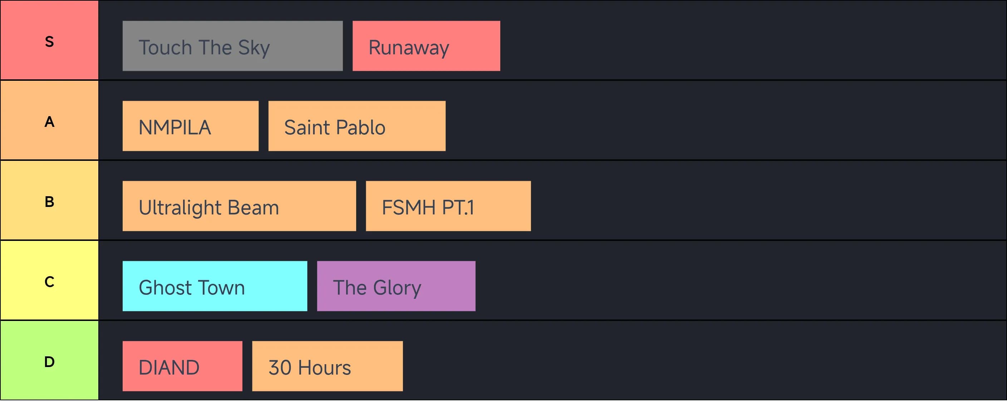Click the D tier label
The height and width of the screenshot is (401, 1007).
(49, 361)
